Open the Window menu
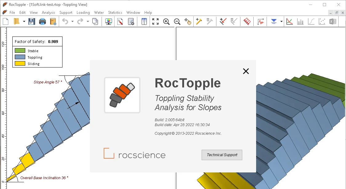This screenshot has width=346, height=189. tap(133, 13)
